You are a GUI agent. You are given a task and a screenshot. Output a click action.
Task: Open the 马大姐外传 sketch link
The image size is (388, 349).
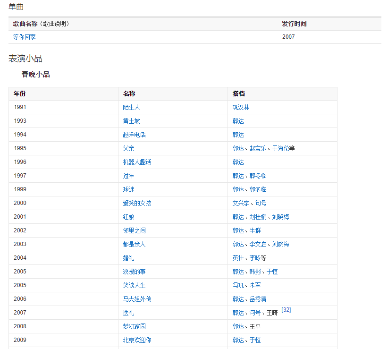coord(137,299)
